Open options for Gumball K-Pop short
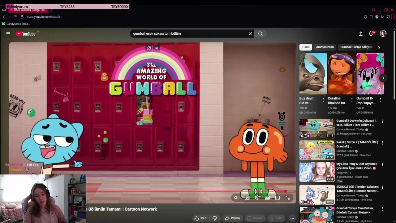Image resolution: width=396 pixels, height=223 pixels. 380,100
